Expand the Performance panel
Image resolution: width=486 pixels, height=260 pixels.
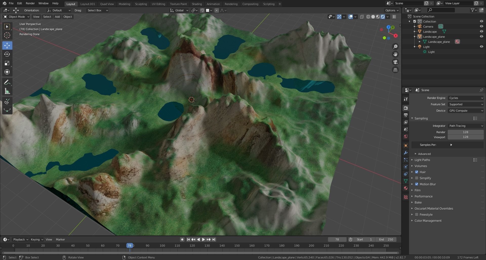click(423, 196)
